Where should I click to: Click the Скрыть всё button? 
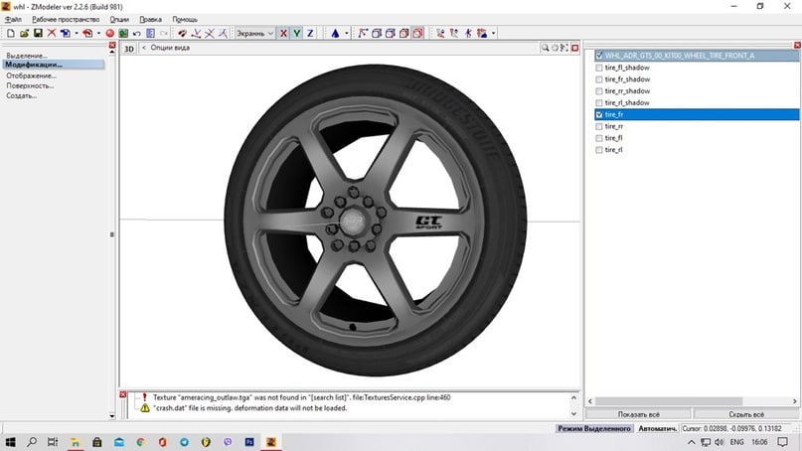pyautogui.click(x=746, y=414)
